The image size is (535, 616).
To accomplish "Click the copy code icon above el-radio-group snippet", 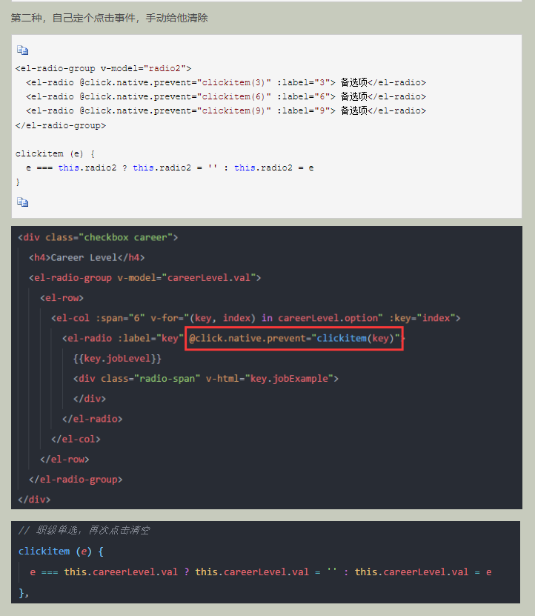I will point(22,50).
